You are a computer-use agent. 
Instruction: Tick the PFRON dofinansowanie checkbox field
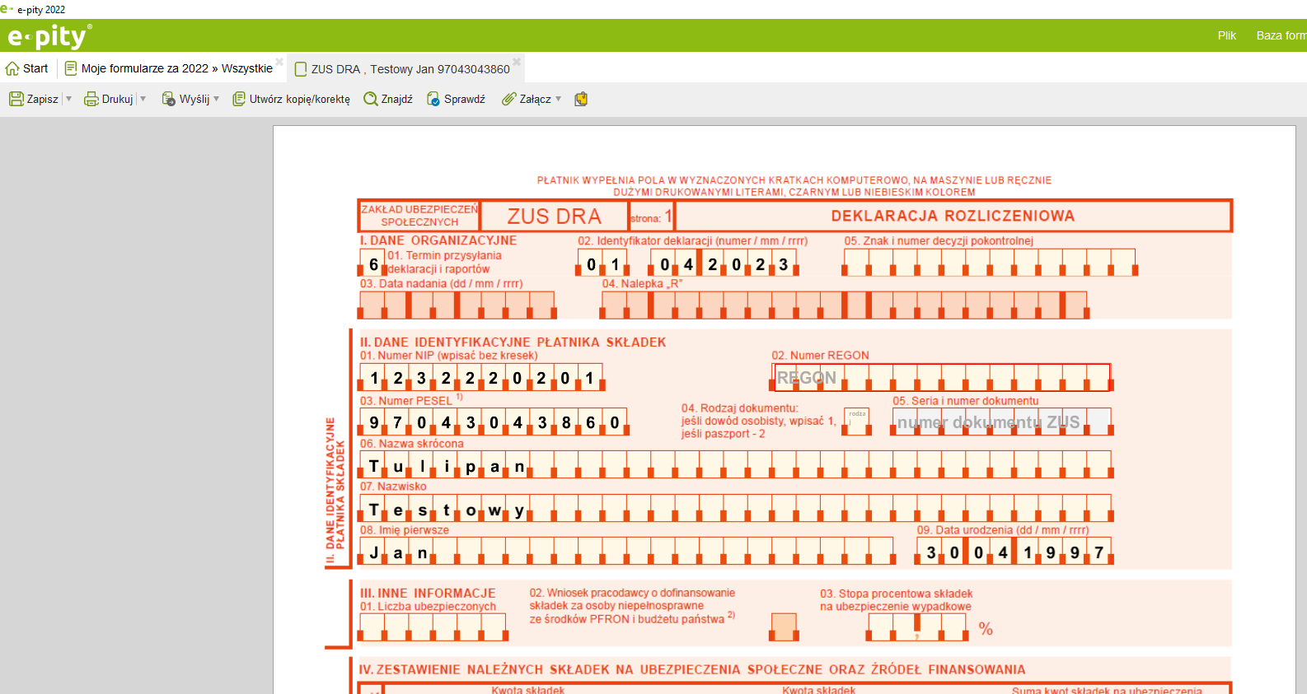click(783, 626)
